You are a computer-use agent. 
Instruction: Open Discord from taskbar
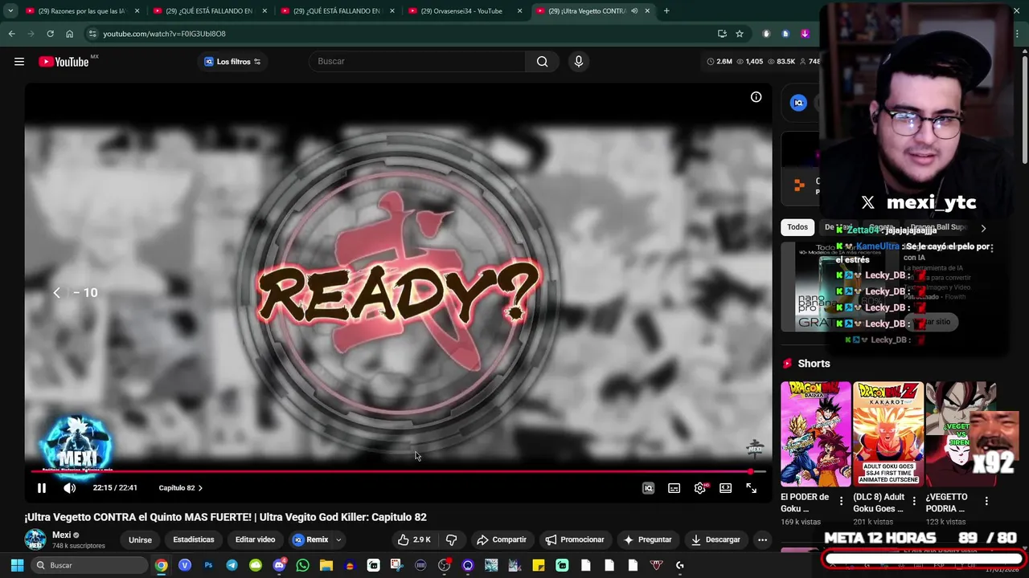[279, 565]
